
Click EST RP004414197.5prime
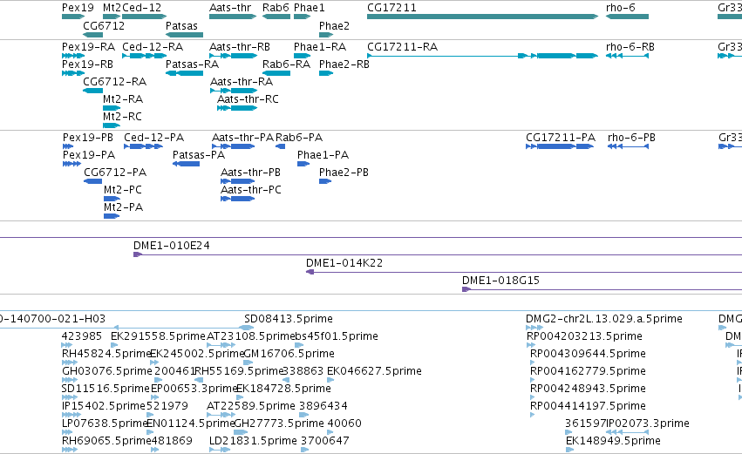click(588, 406)
